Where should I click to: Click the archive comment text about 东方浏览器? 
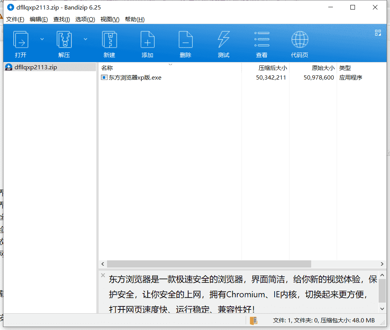pos(243,294)
